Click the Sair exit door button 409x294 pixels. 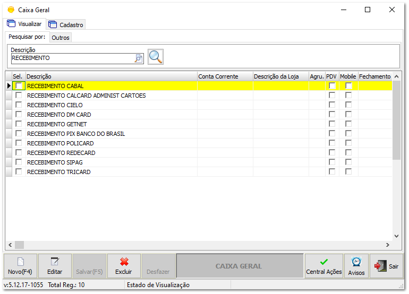coord(387,266)
